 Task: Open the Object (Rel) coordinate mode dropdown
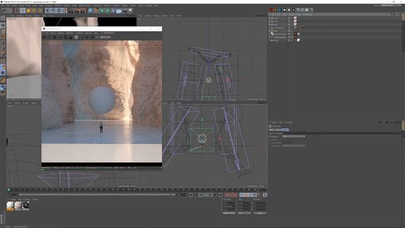pos(229,213)
